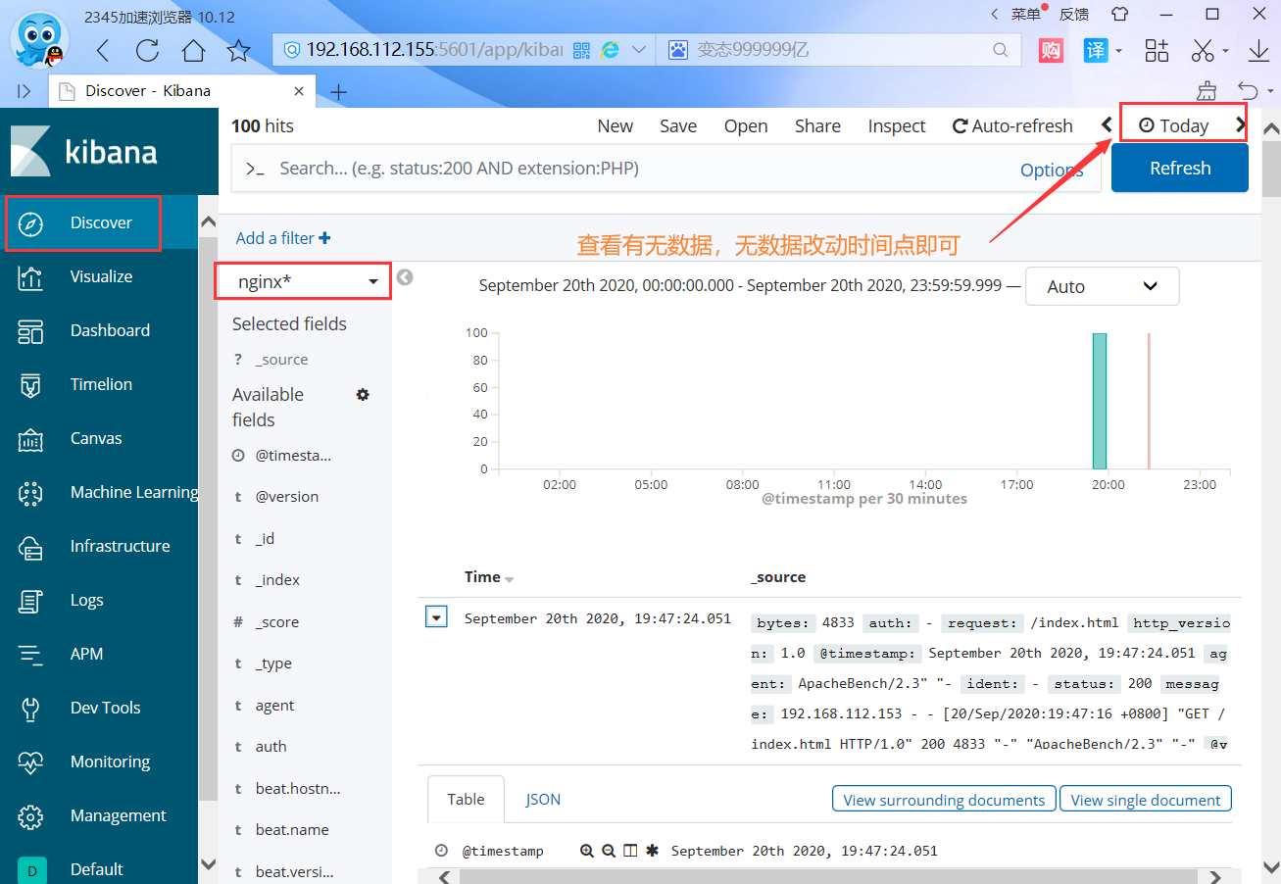Filter for field present asterisk icon
This screenshot has height=884, width=1281.
(652, 851)
